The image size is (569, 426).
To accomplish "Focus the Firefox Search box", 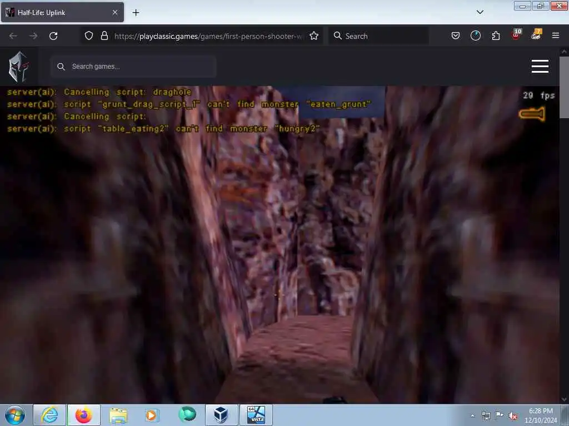I will pos(378,36).
